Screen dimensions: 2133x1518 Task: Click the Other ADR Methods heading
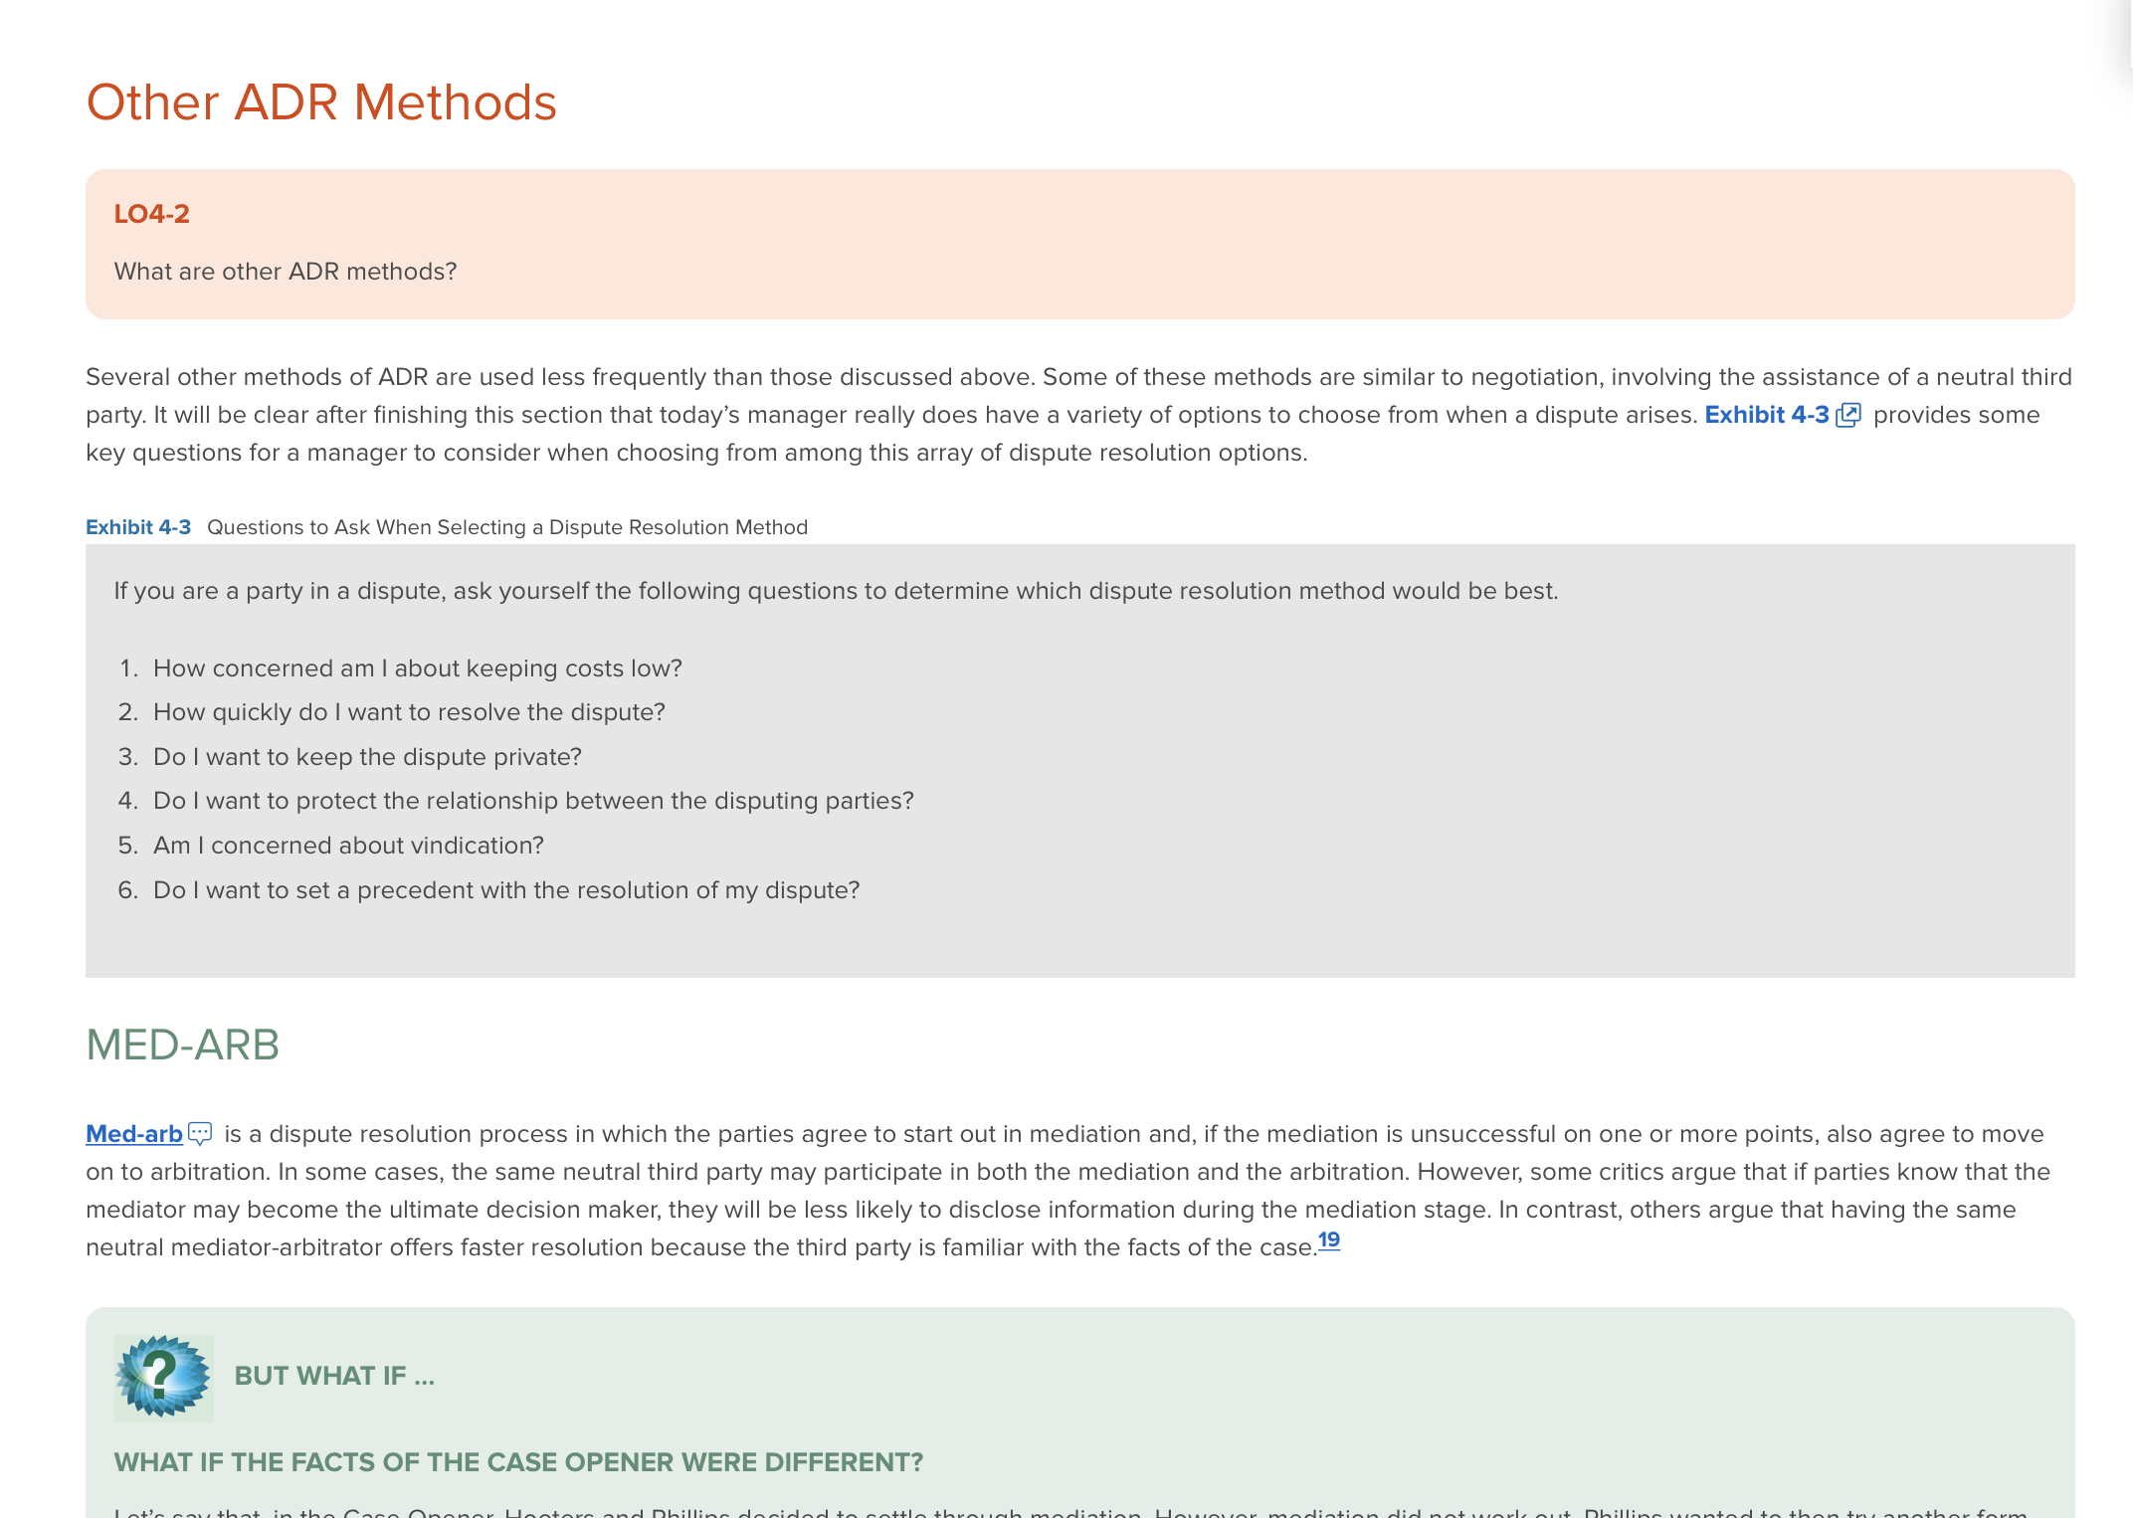(321, 102)
